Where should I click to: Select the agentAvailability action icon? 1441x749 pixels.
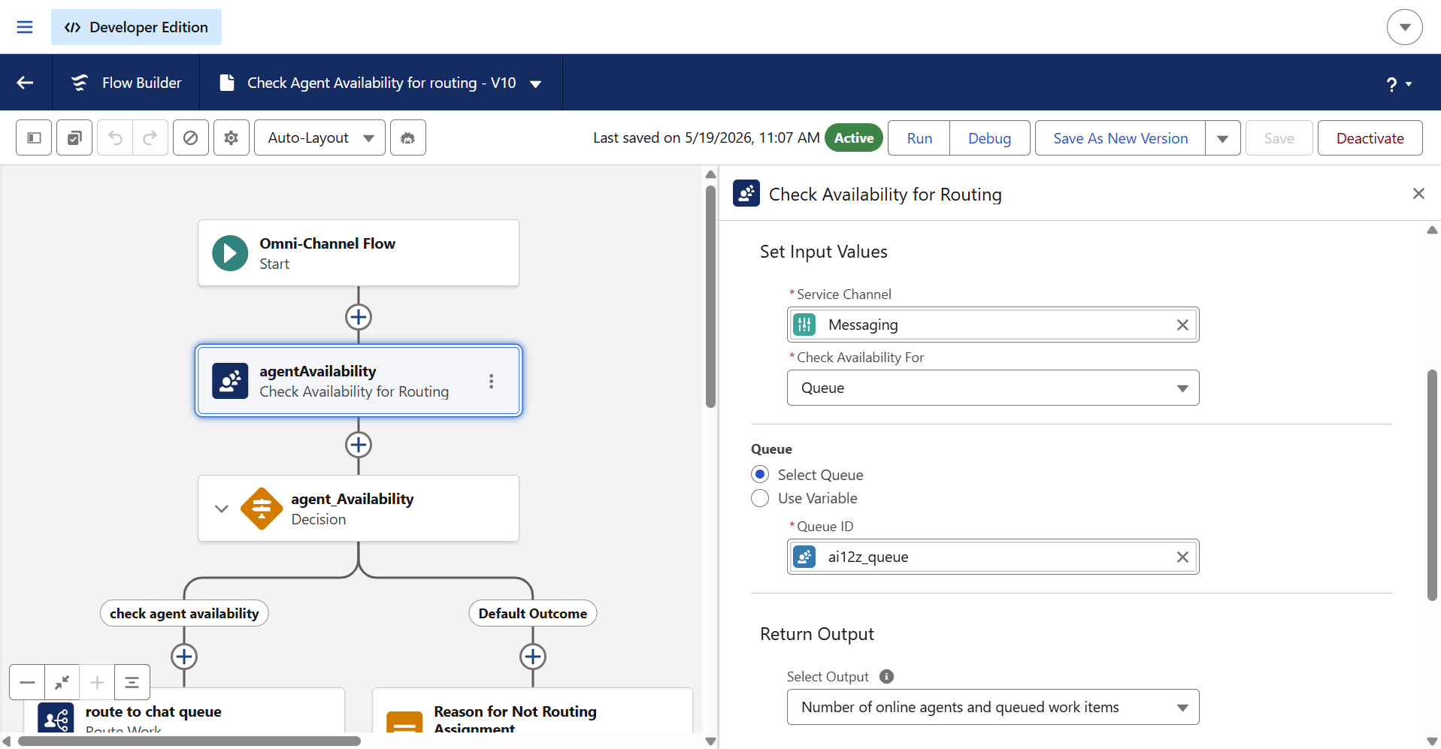(230, 381)
